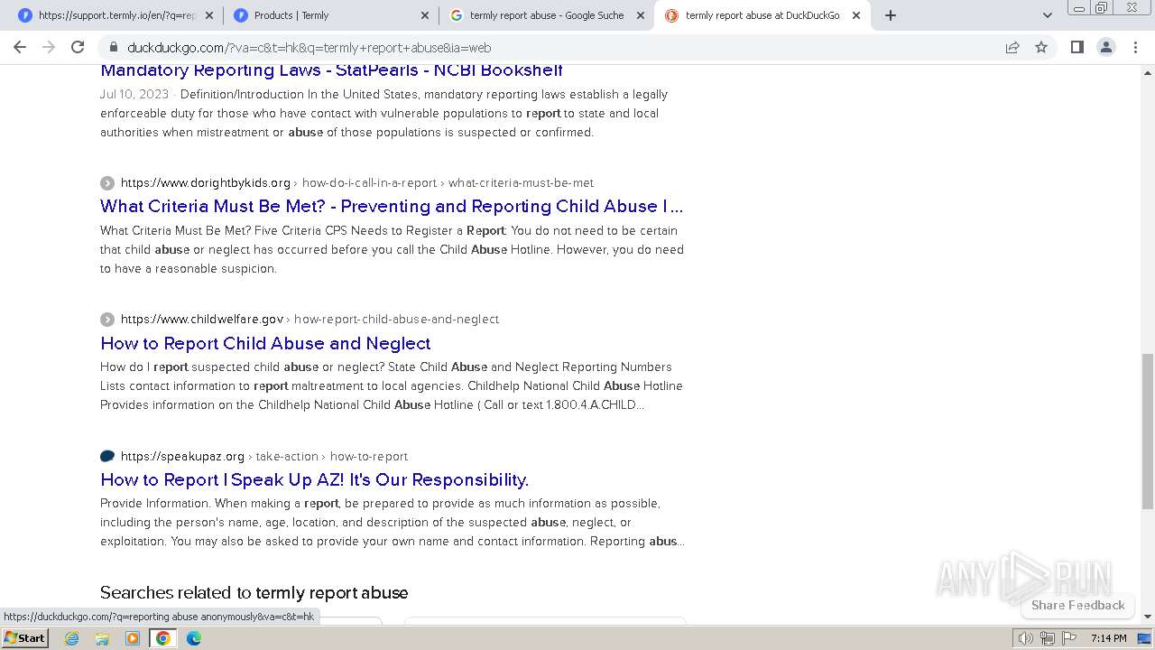
Task: Open the network tray icon
Action: (1047, 638)
